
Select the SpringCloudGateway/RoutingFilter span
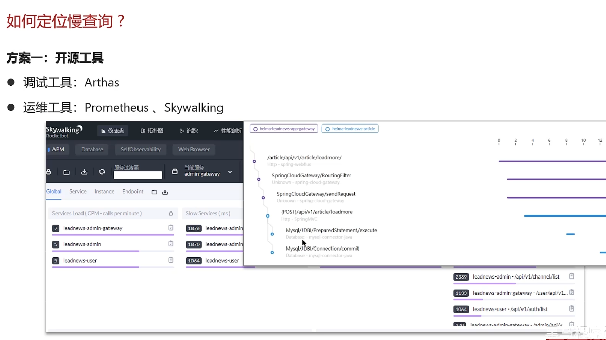click(x=312, y=175)
